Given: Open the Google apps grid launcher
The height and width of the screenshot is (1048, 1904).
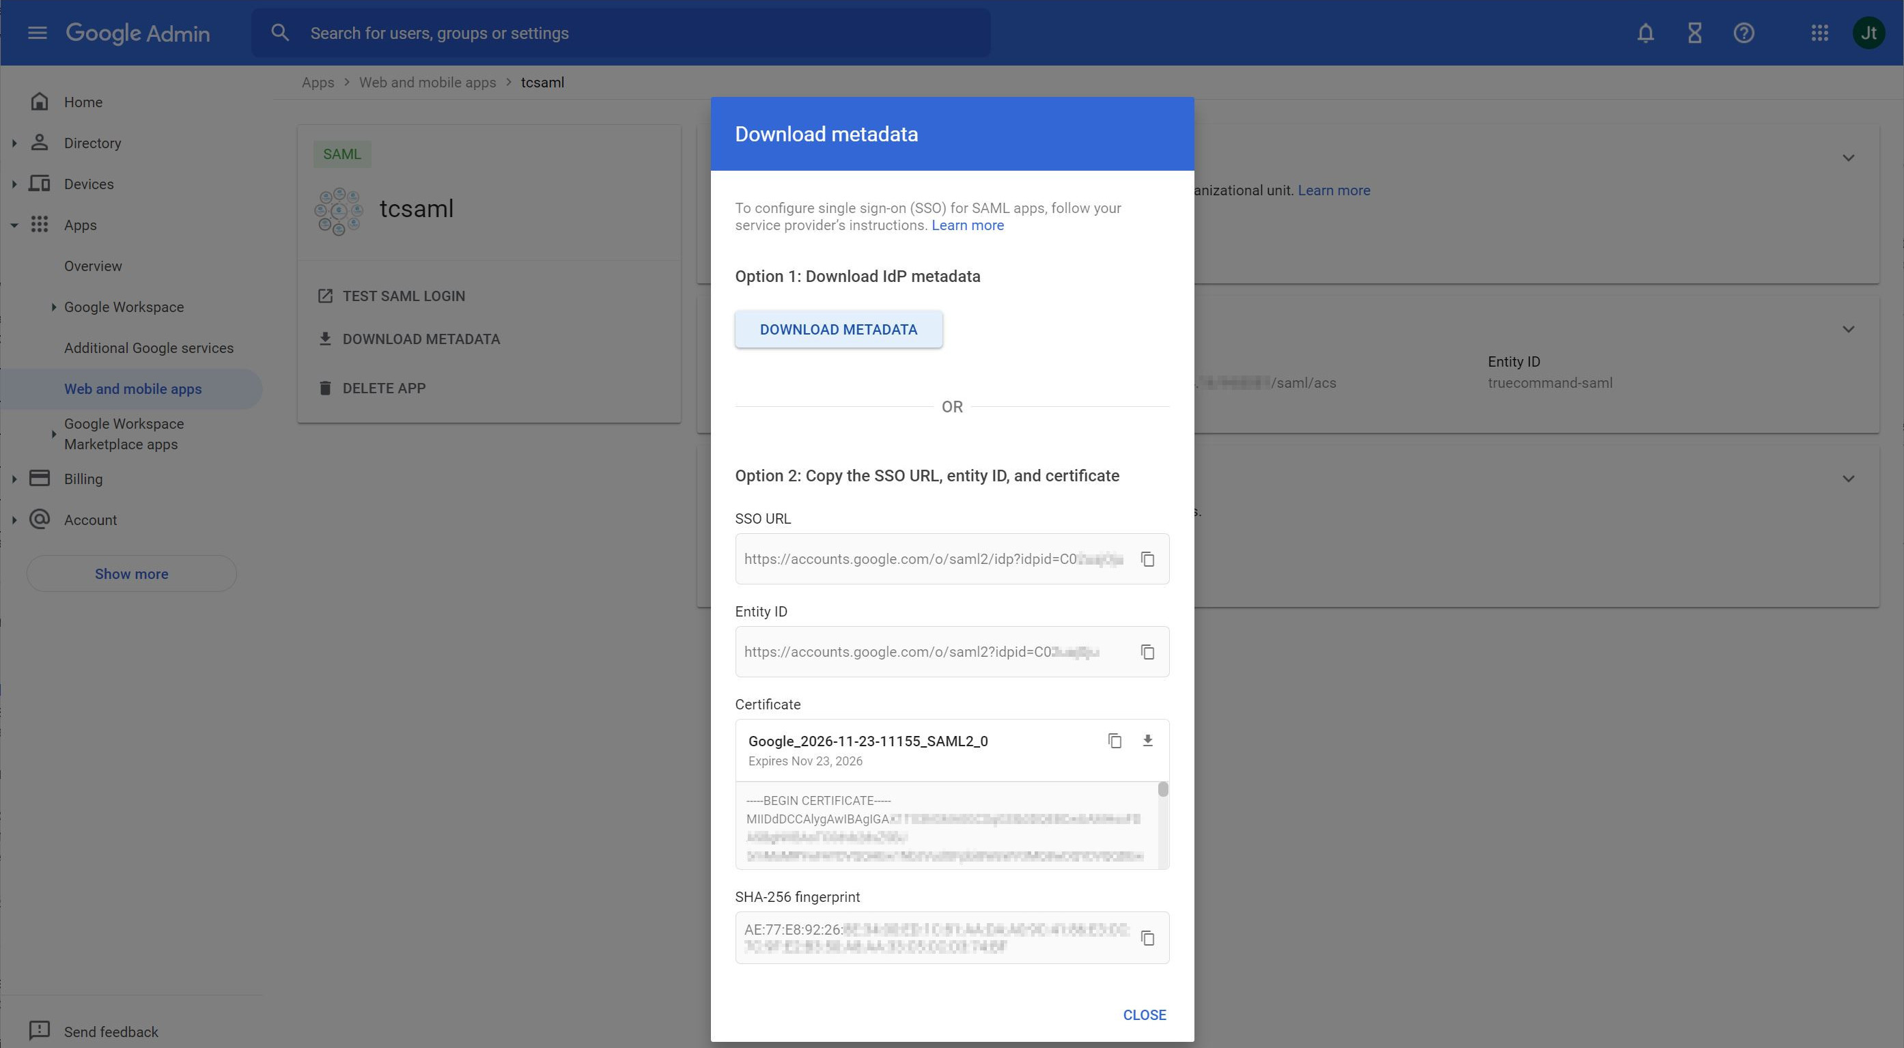Looking at the screenshot, I should tap(1819, 33).
